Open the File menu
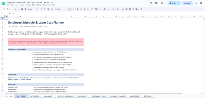The image size is (205, 98). [8, 5]
